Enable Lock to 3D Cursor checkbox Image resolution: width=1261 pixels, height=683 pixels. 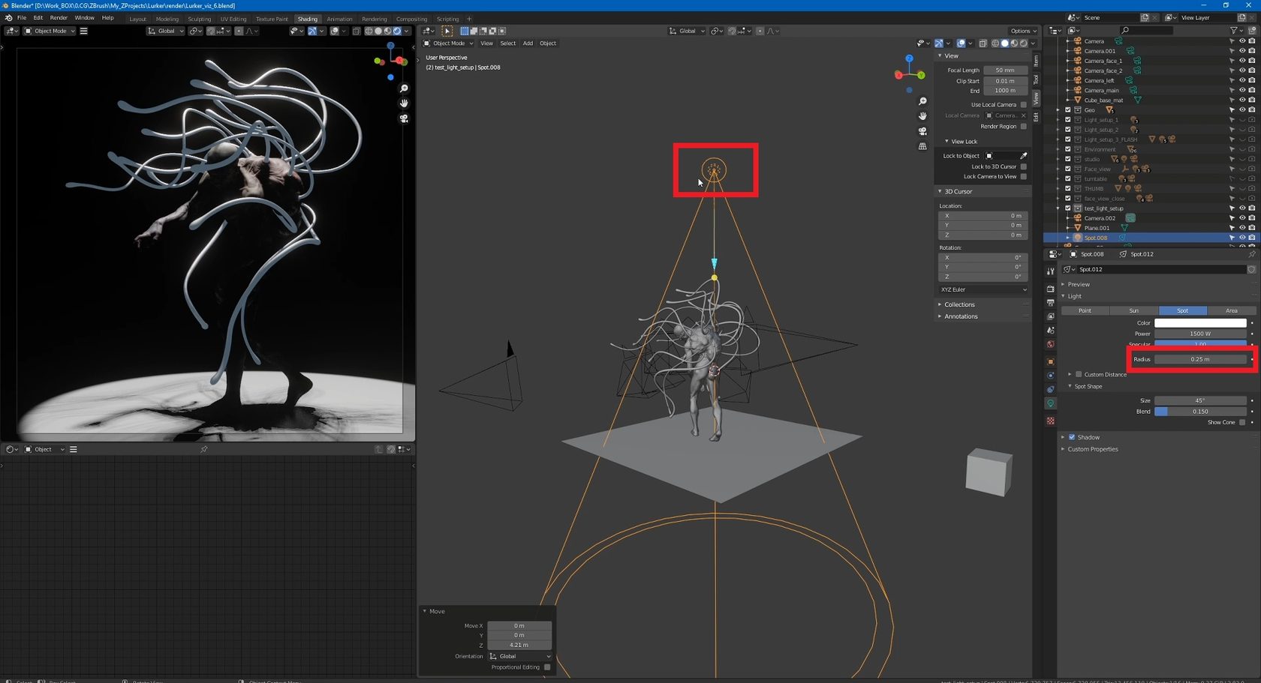click(x=1023, y=166)
